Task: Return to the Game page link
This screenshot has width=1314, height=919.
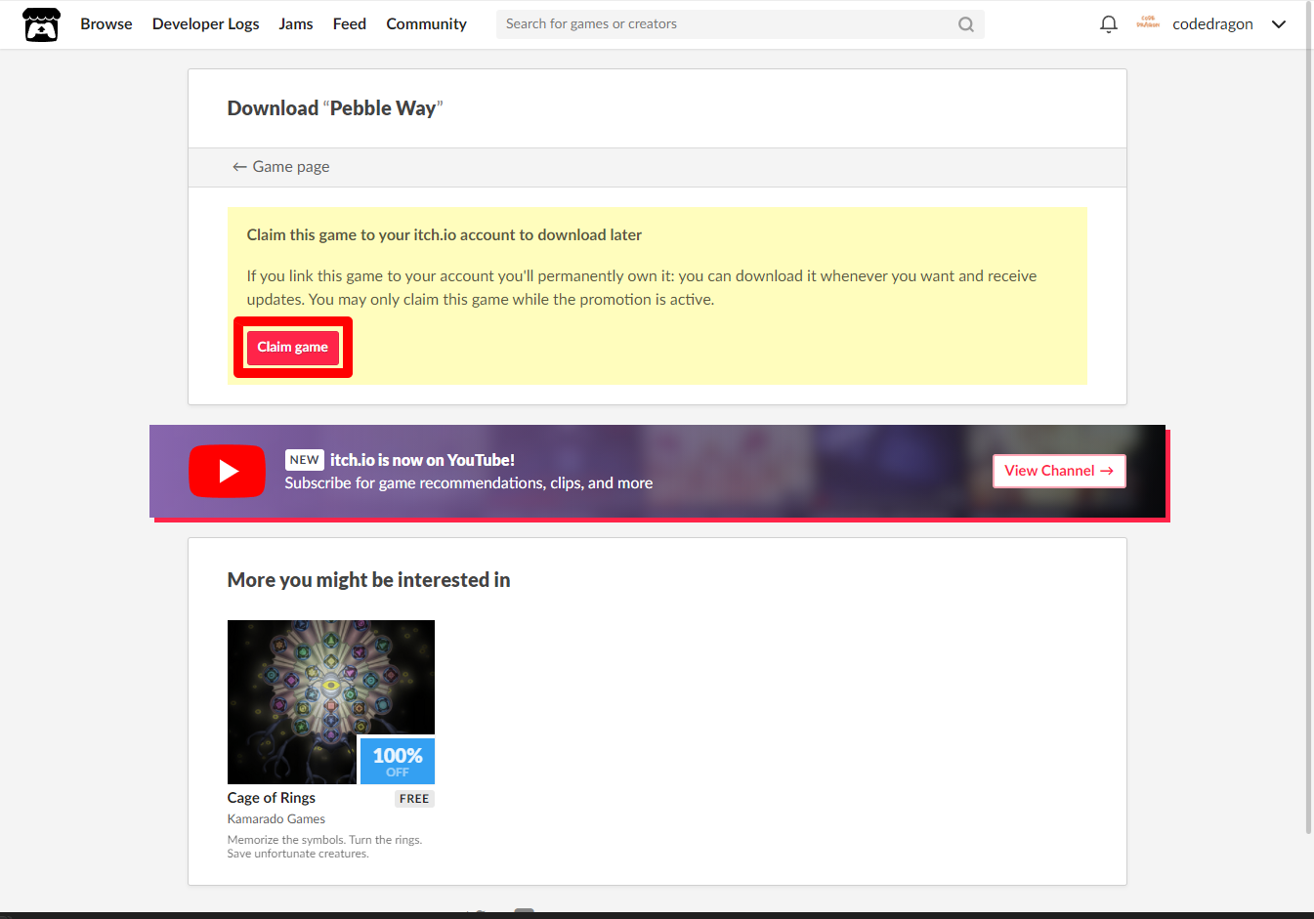Action: pyautogui.click(x=280, y=167)
